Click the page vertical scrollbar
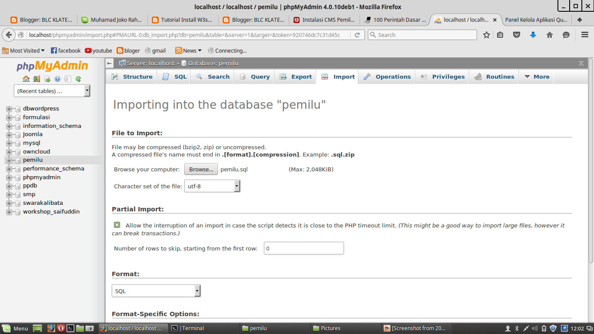The width and height of the screenshot is (594, 334). pyautogui.click(x=591, y=161)
